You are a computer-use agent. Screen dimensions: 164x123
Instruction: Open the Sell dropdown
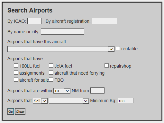[x=40, y=101]
